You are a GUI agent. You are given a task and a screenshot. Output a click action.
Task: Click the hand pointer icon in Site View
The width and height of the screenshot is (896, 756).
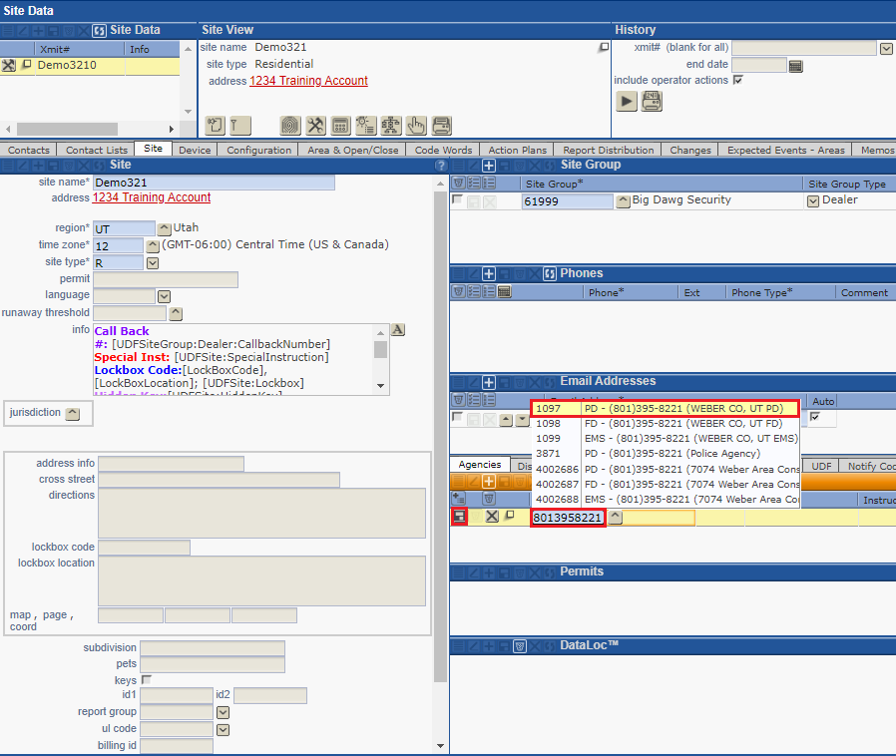click(x=416, y=125)
